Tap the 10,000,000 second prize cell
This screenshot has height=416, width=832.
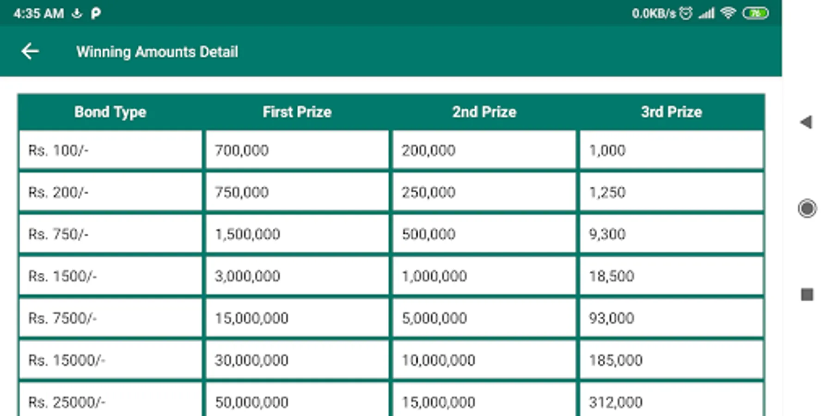pyautogui.click(x=484, y=360)
